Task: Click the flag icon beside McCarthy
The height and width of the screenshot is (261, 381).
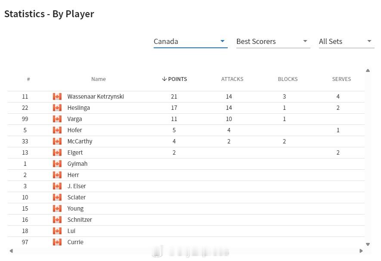Action: coord(57,141)
